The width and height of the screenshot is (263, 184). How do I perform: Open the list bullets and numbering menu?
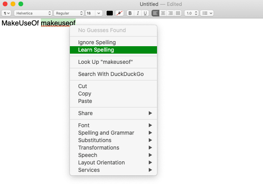click(x=206, y=13)
